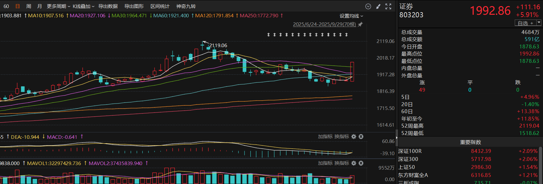Screen dimensions: 543x184
Task: Click the MA30:1964.471 label
Action: (x=129, y=16)
